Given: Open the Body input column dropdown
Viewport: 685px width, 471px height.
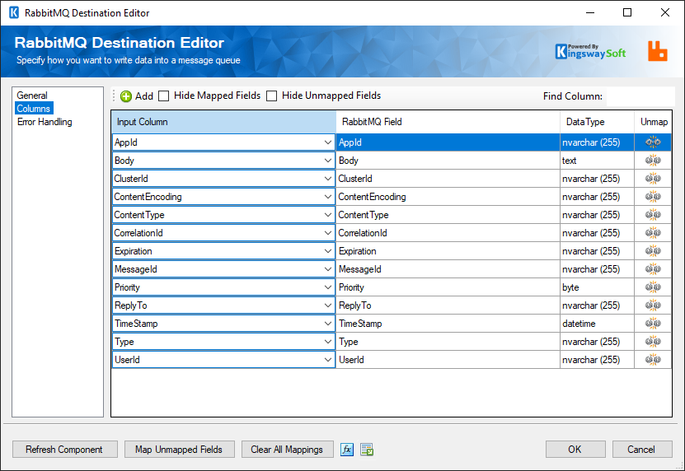Looking at the screenshot, I should tap(327, 161).
